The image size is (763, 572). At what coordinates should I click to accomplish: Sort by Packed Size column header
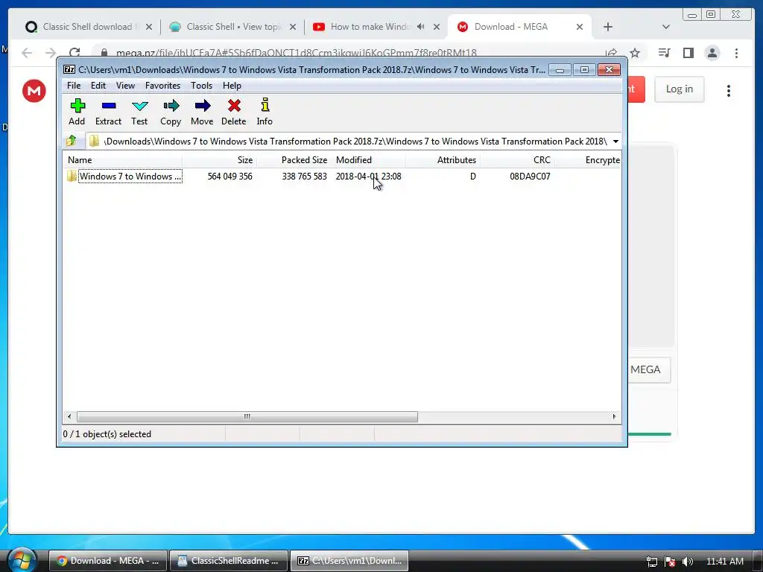pyautogui.click(x=294, y=160)
